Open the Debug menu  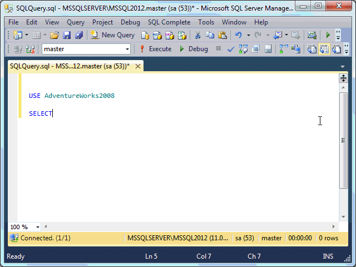(130, 22)
